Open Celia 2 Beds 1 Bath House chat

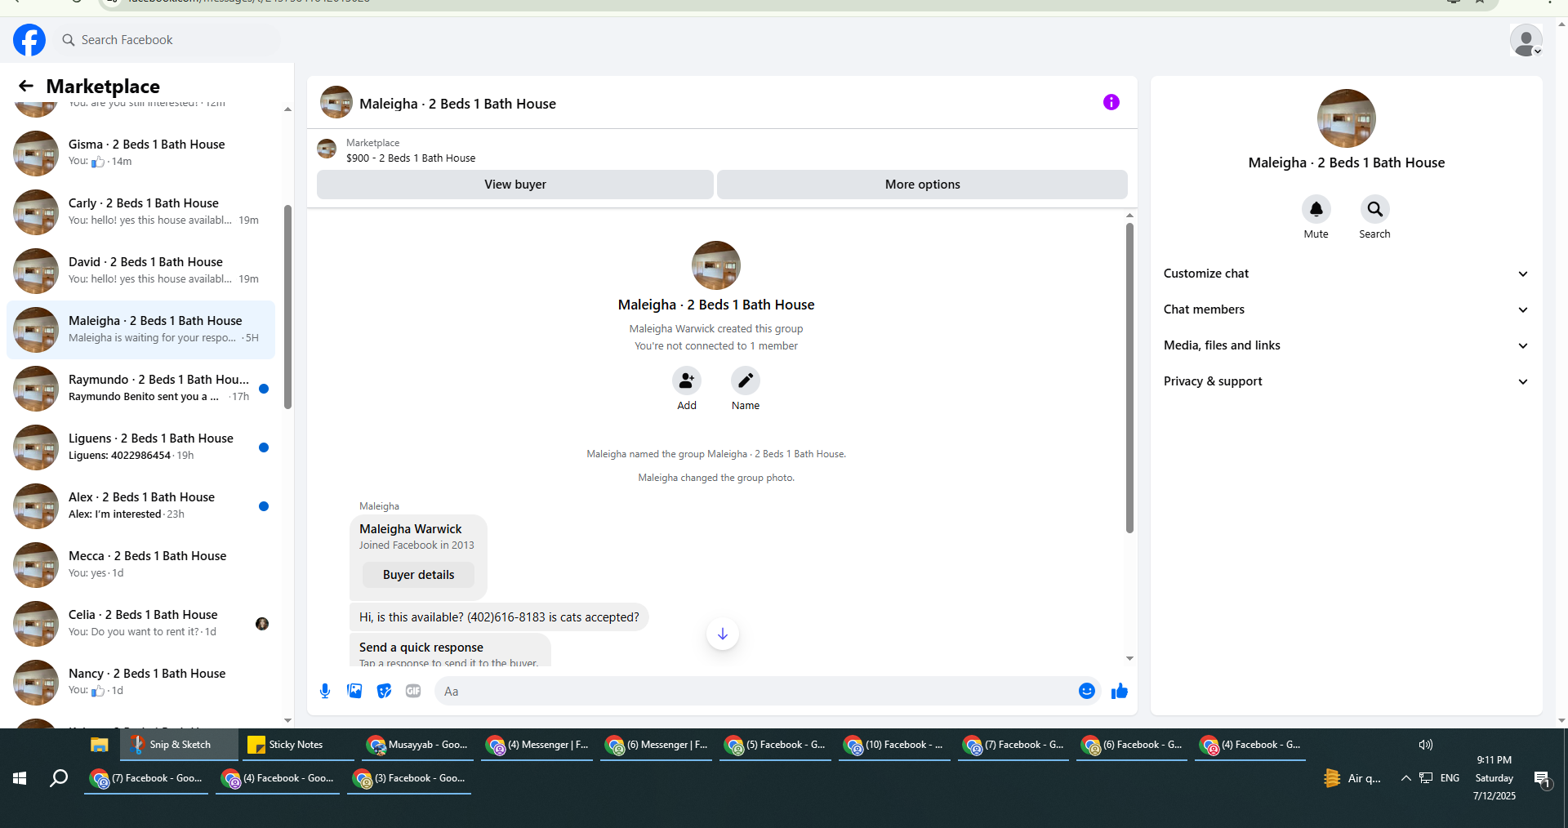click(140, 623)
